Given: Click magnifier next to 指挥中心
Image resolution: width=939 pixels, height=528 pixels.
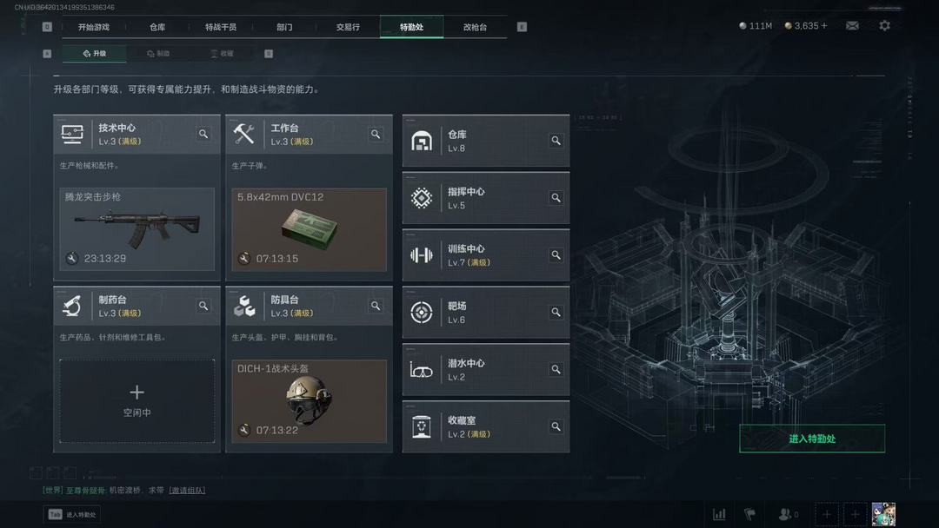Looking at the screenshot, I should pos(556,197).
